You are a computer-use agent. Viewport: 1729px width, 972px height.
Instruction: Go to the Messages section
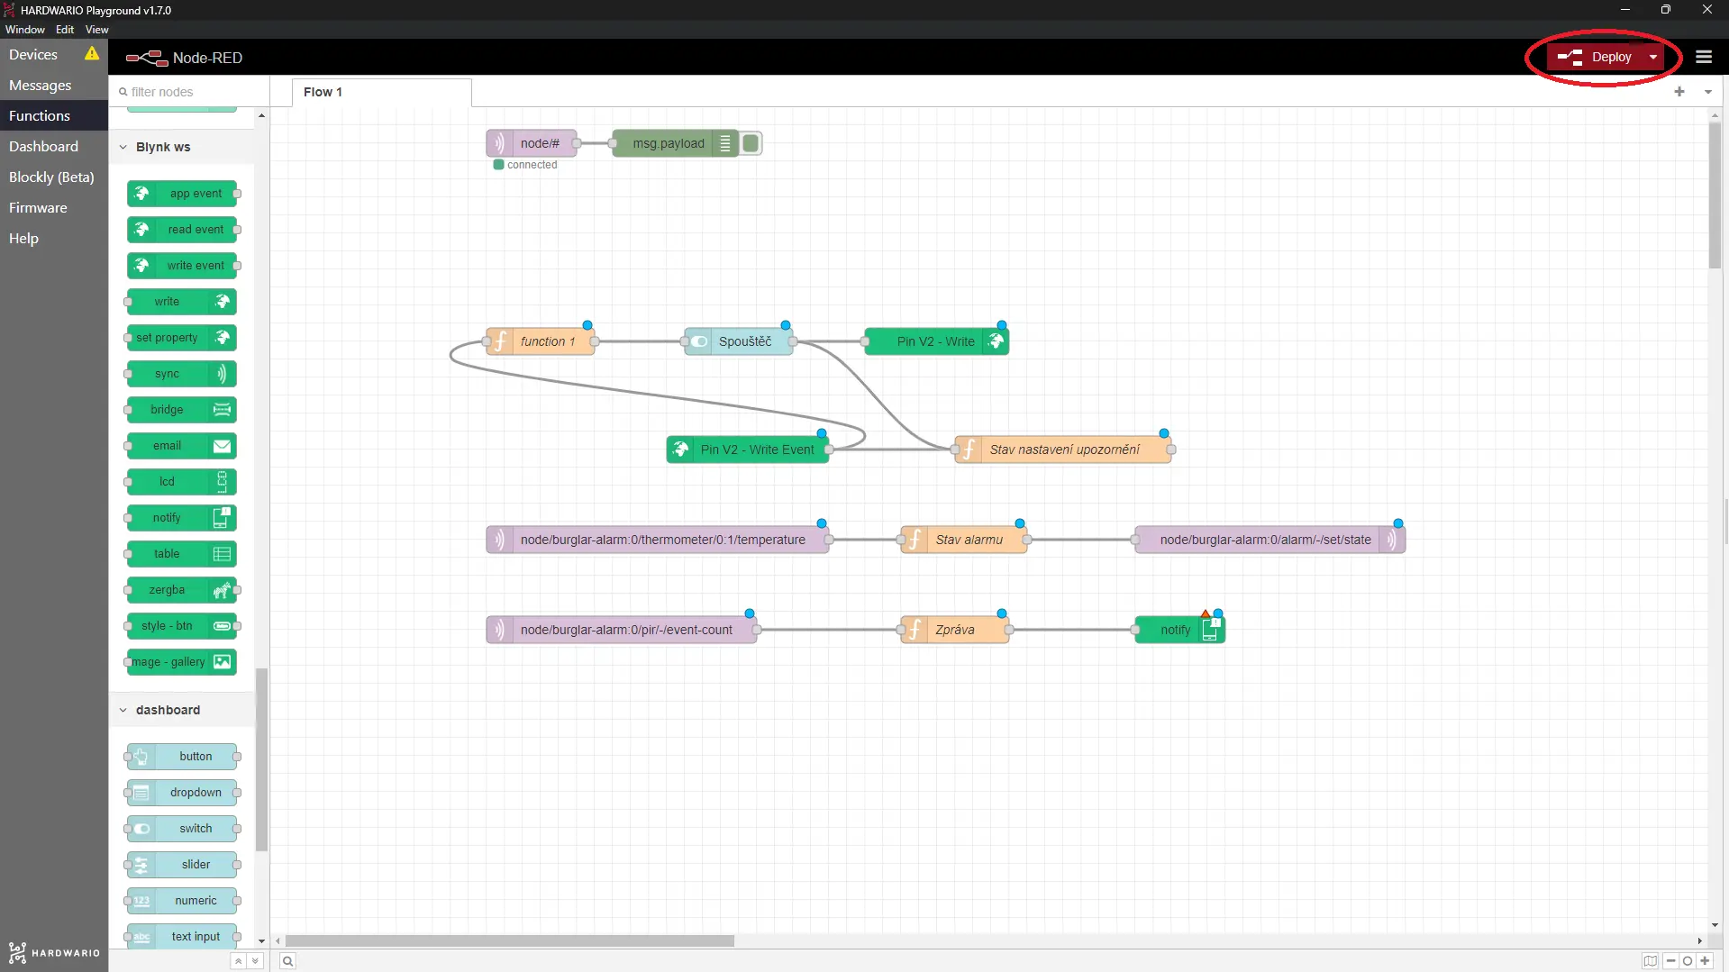(54, 86)
